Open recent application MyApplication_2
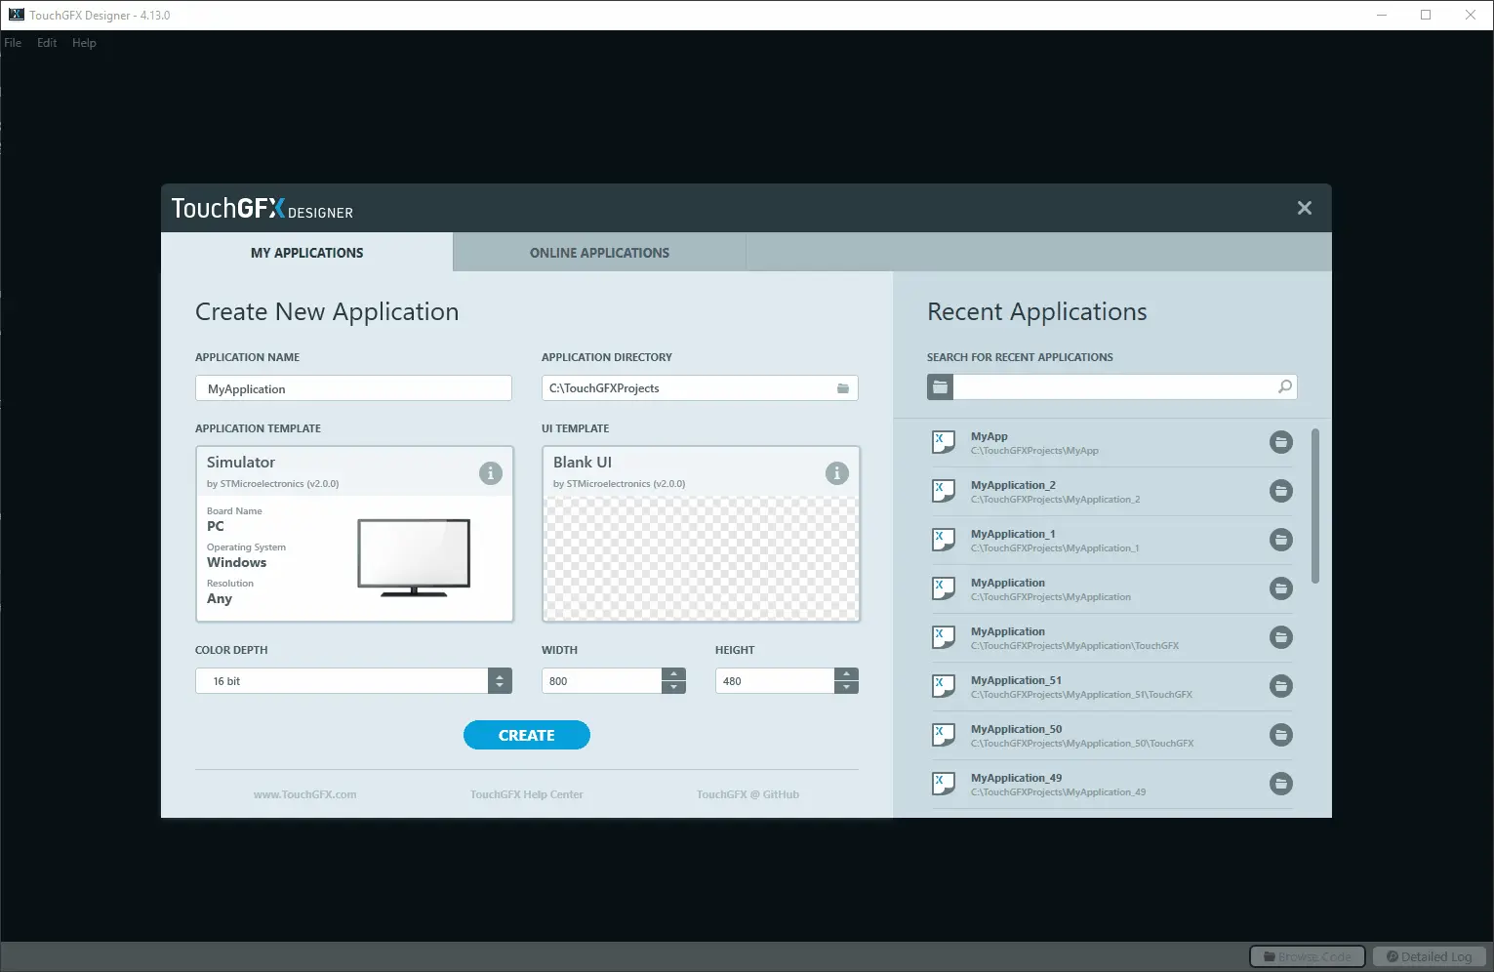 pos(1112,492)
